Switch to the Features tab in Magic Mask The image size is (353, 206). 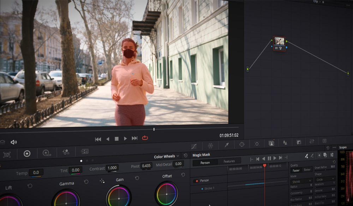(x=229, y=161)
